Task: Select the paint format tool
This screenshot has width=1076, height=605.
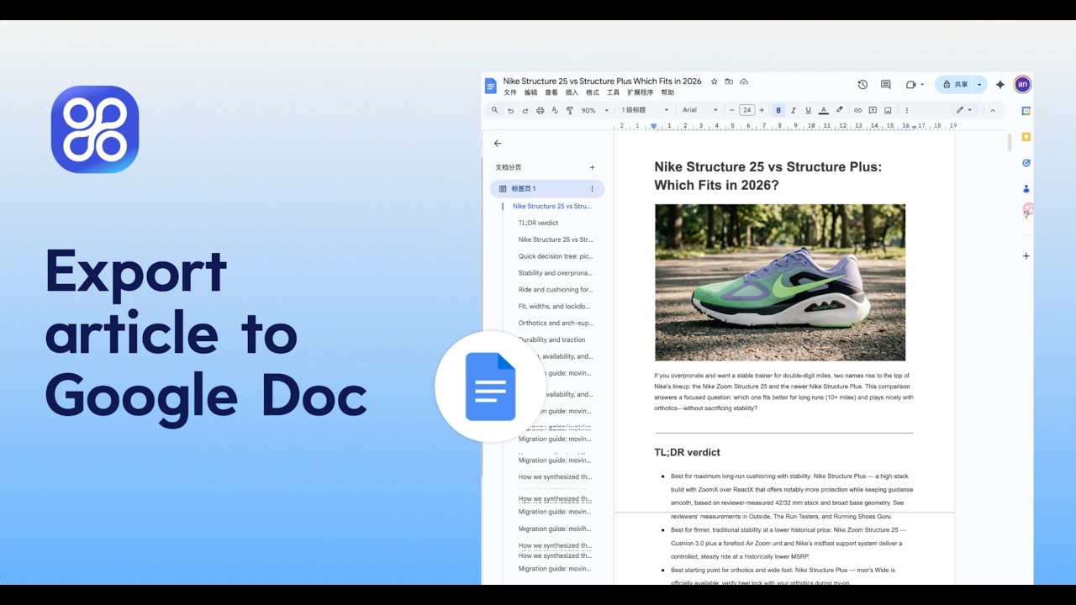Action: [569, 110]
